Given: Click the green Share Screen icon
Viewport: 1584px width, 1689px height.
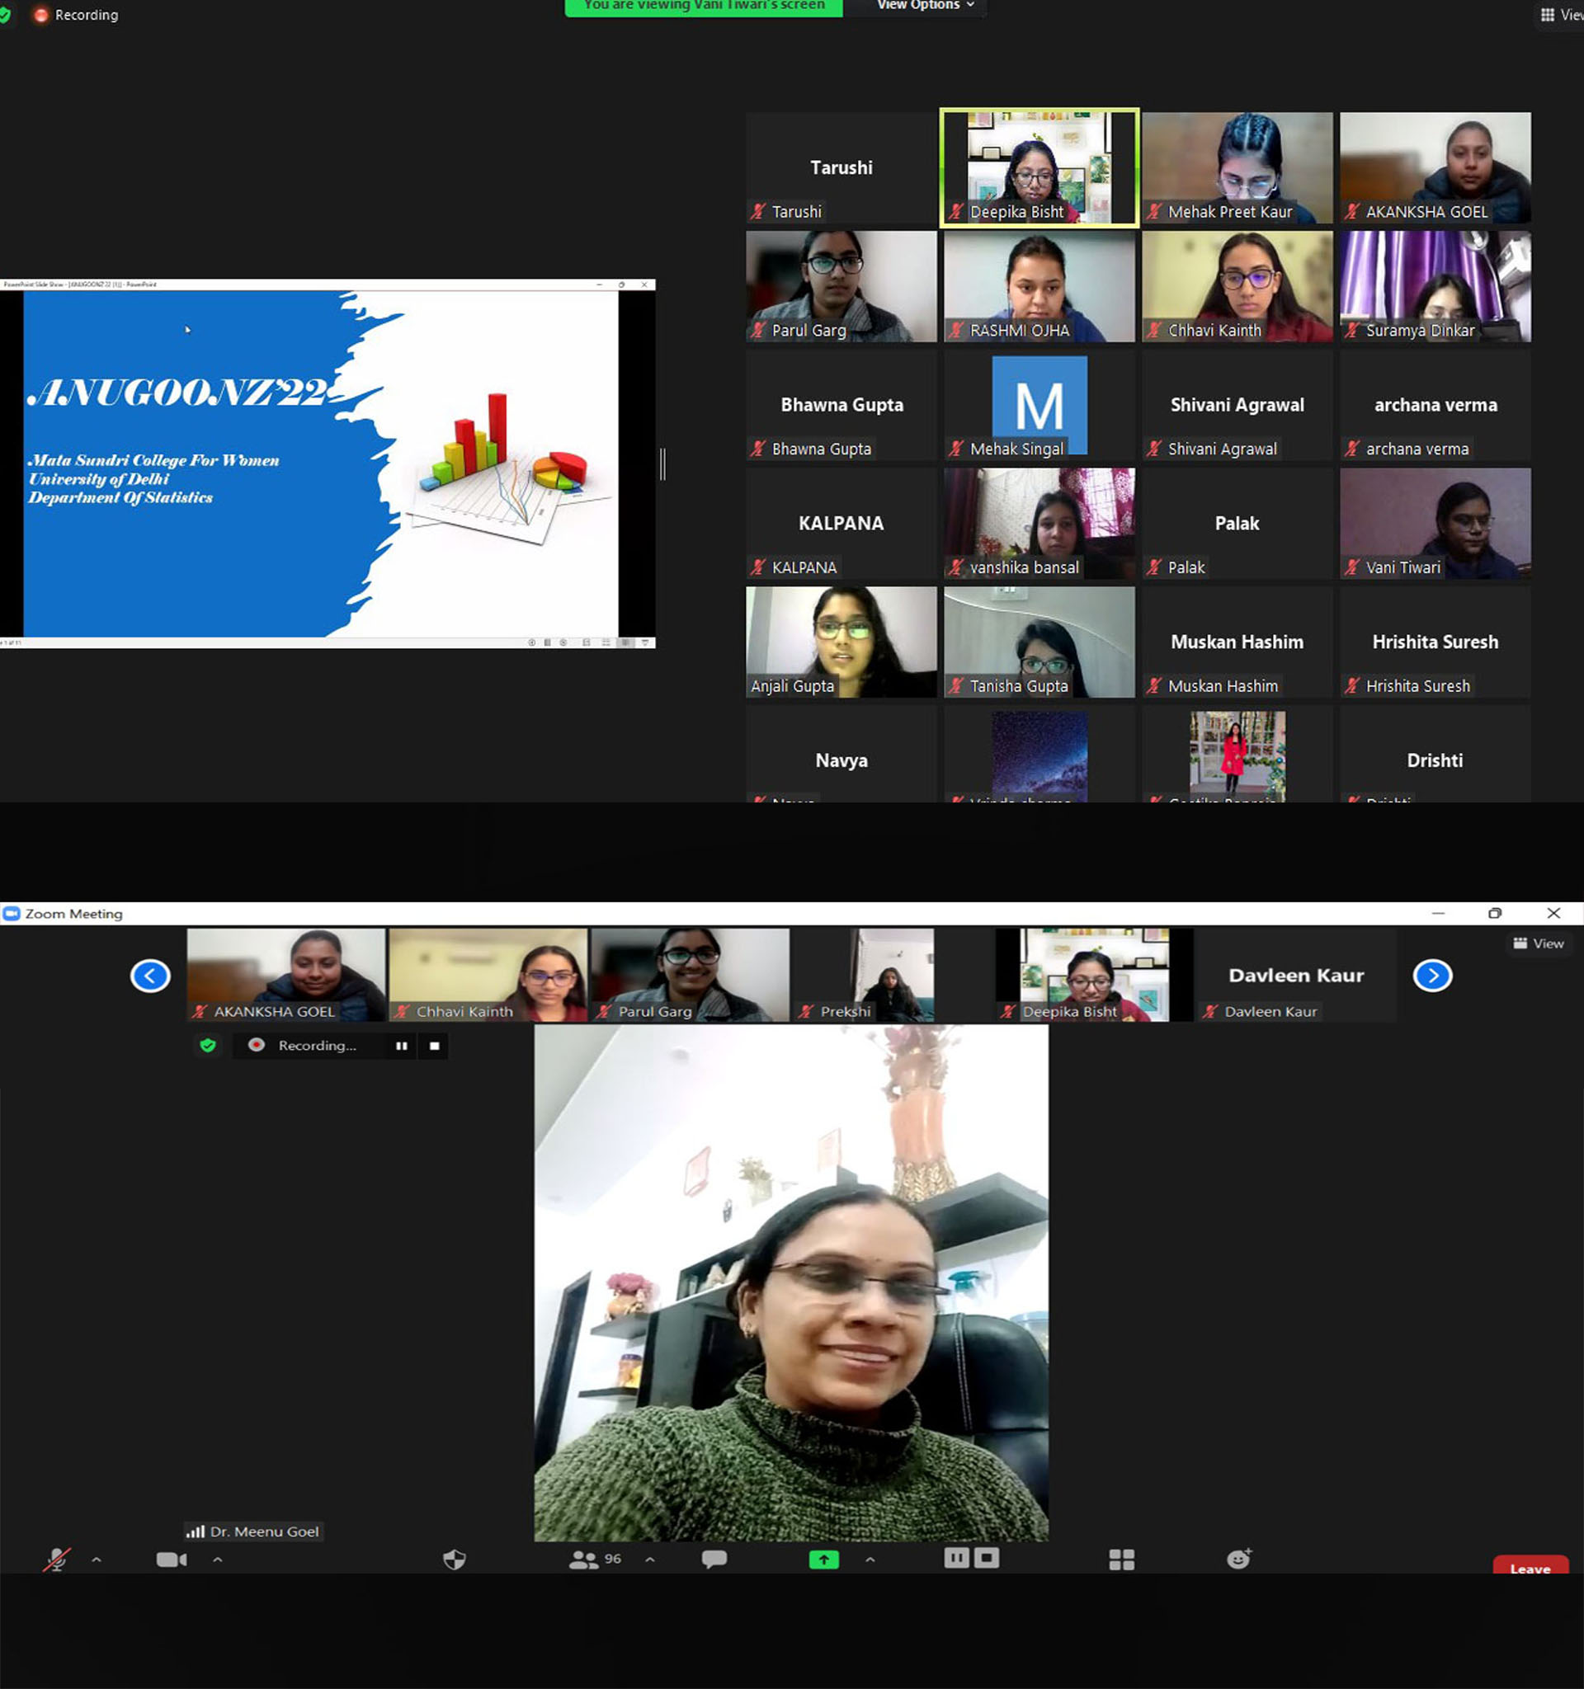Looking at the screenshot, I should [823, 1559].
